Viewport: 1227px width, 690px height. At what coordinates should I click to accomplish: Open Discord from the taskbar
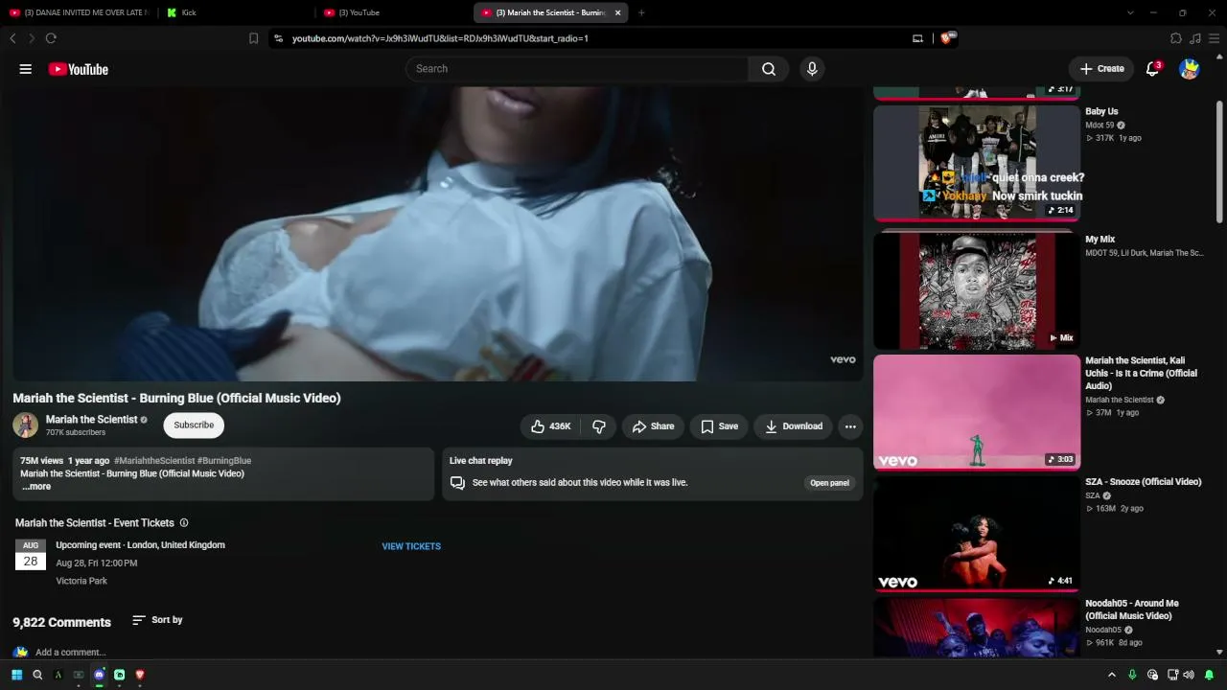pyautogui.click(x=99, y=675)
